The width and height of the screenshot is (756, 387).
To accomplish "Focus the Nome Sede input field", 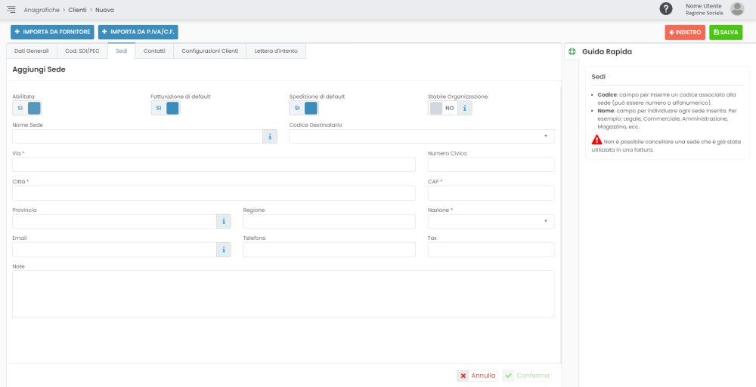I will coord(138,137).
